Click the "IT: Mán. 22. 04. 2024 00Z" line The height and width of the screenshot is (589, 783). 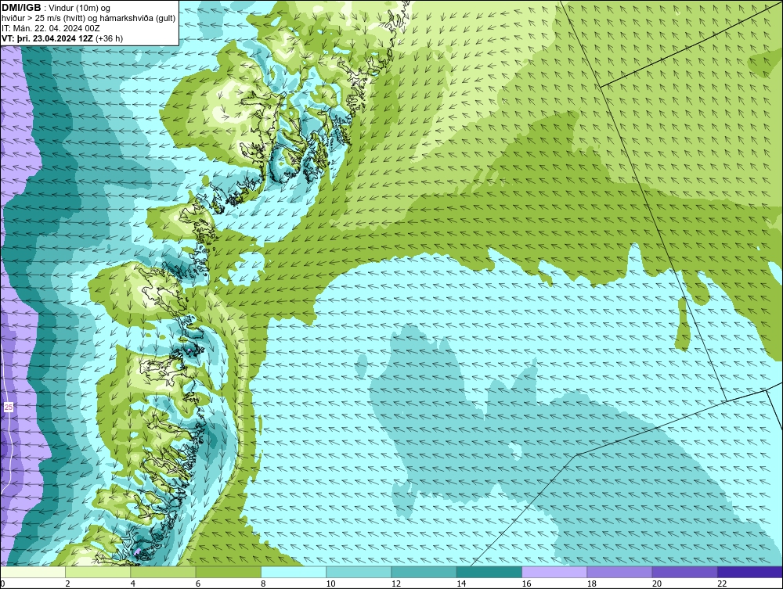tap(51, 28)
